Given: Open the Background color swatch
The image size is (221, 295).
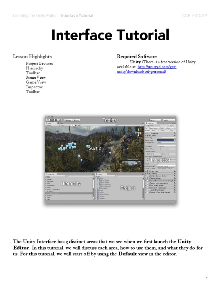Looking at the screenshot, I should 165,140.
